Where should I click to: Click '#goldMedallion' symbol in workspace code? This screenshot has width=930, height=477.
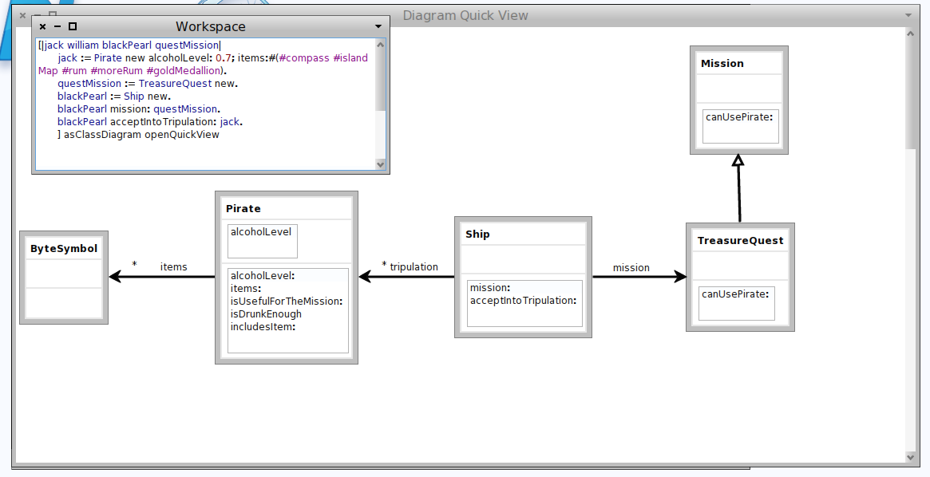click(x=184, y=70)
